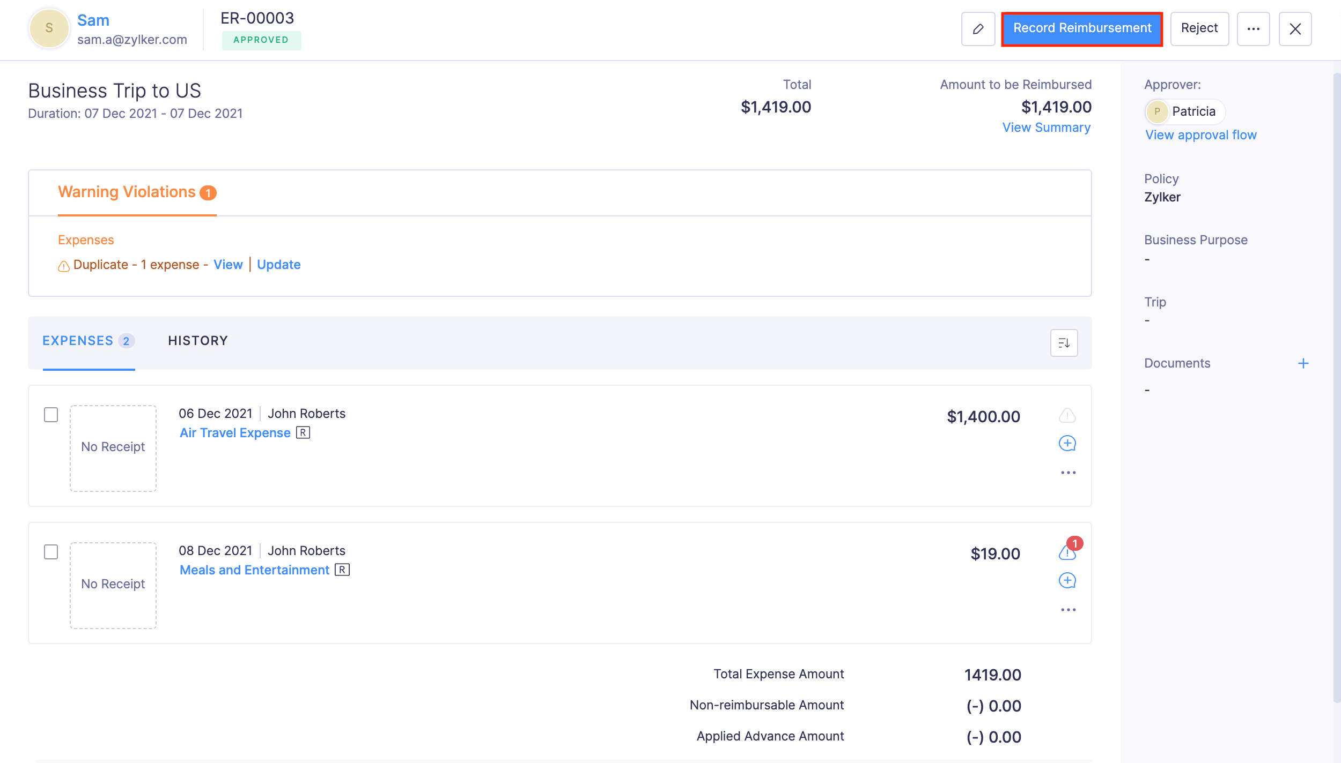1341x763 pixels.
Task: Add a comment on the Air Travel Expense
Action: point(1068,443)
